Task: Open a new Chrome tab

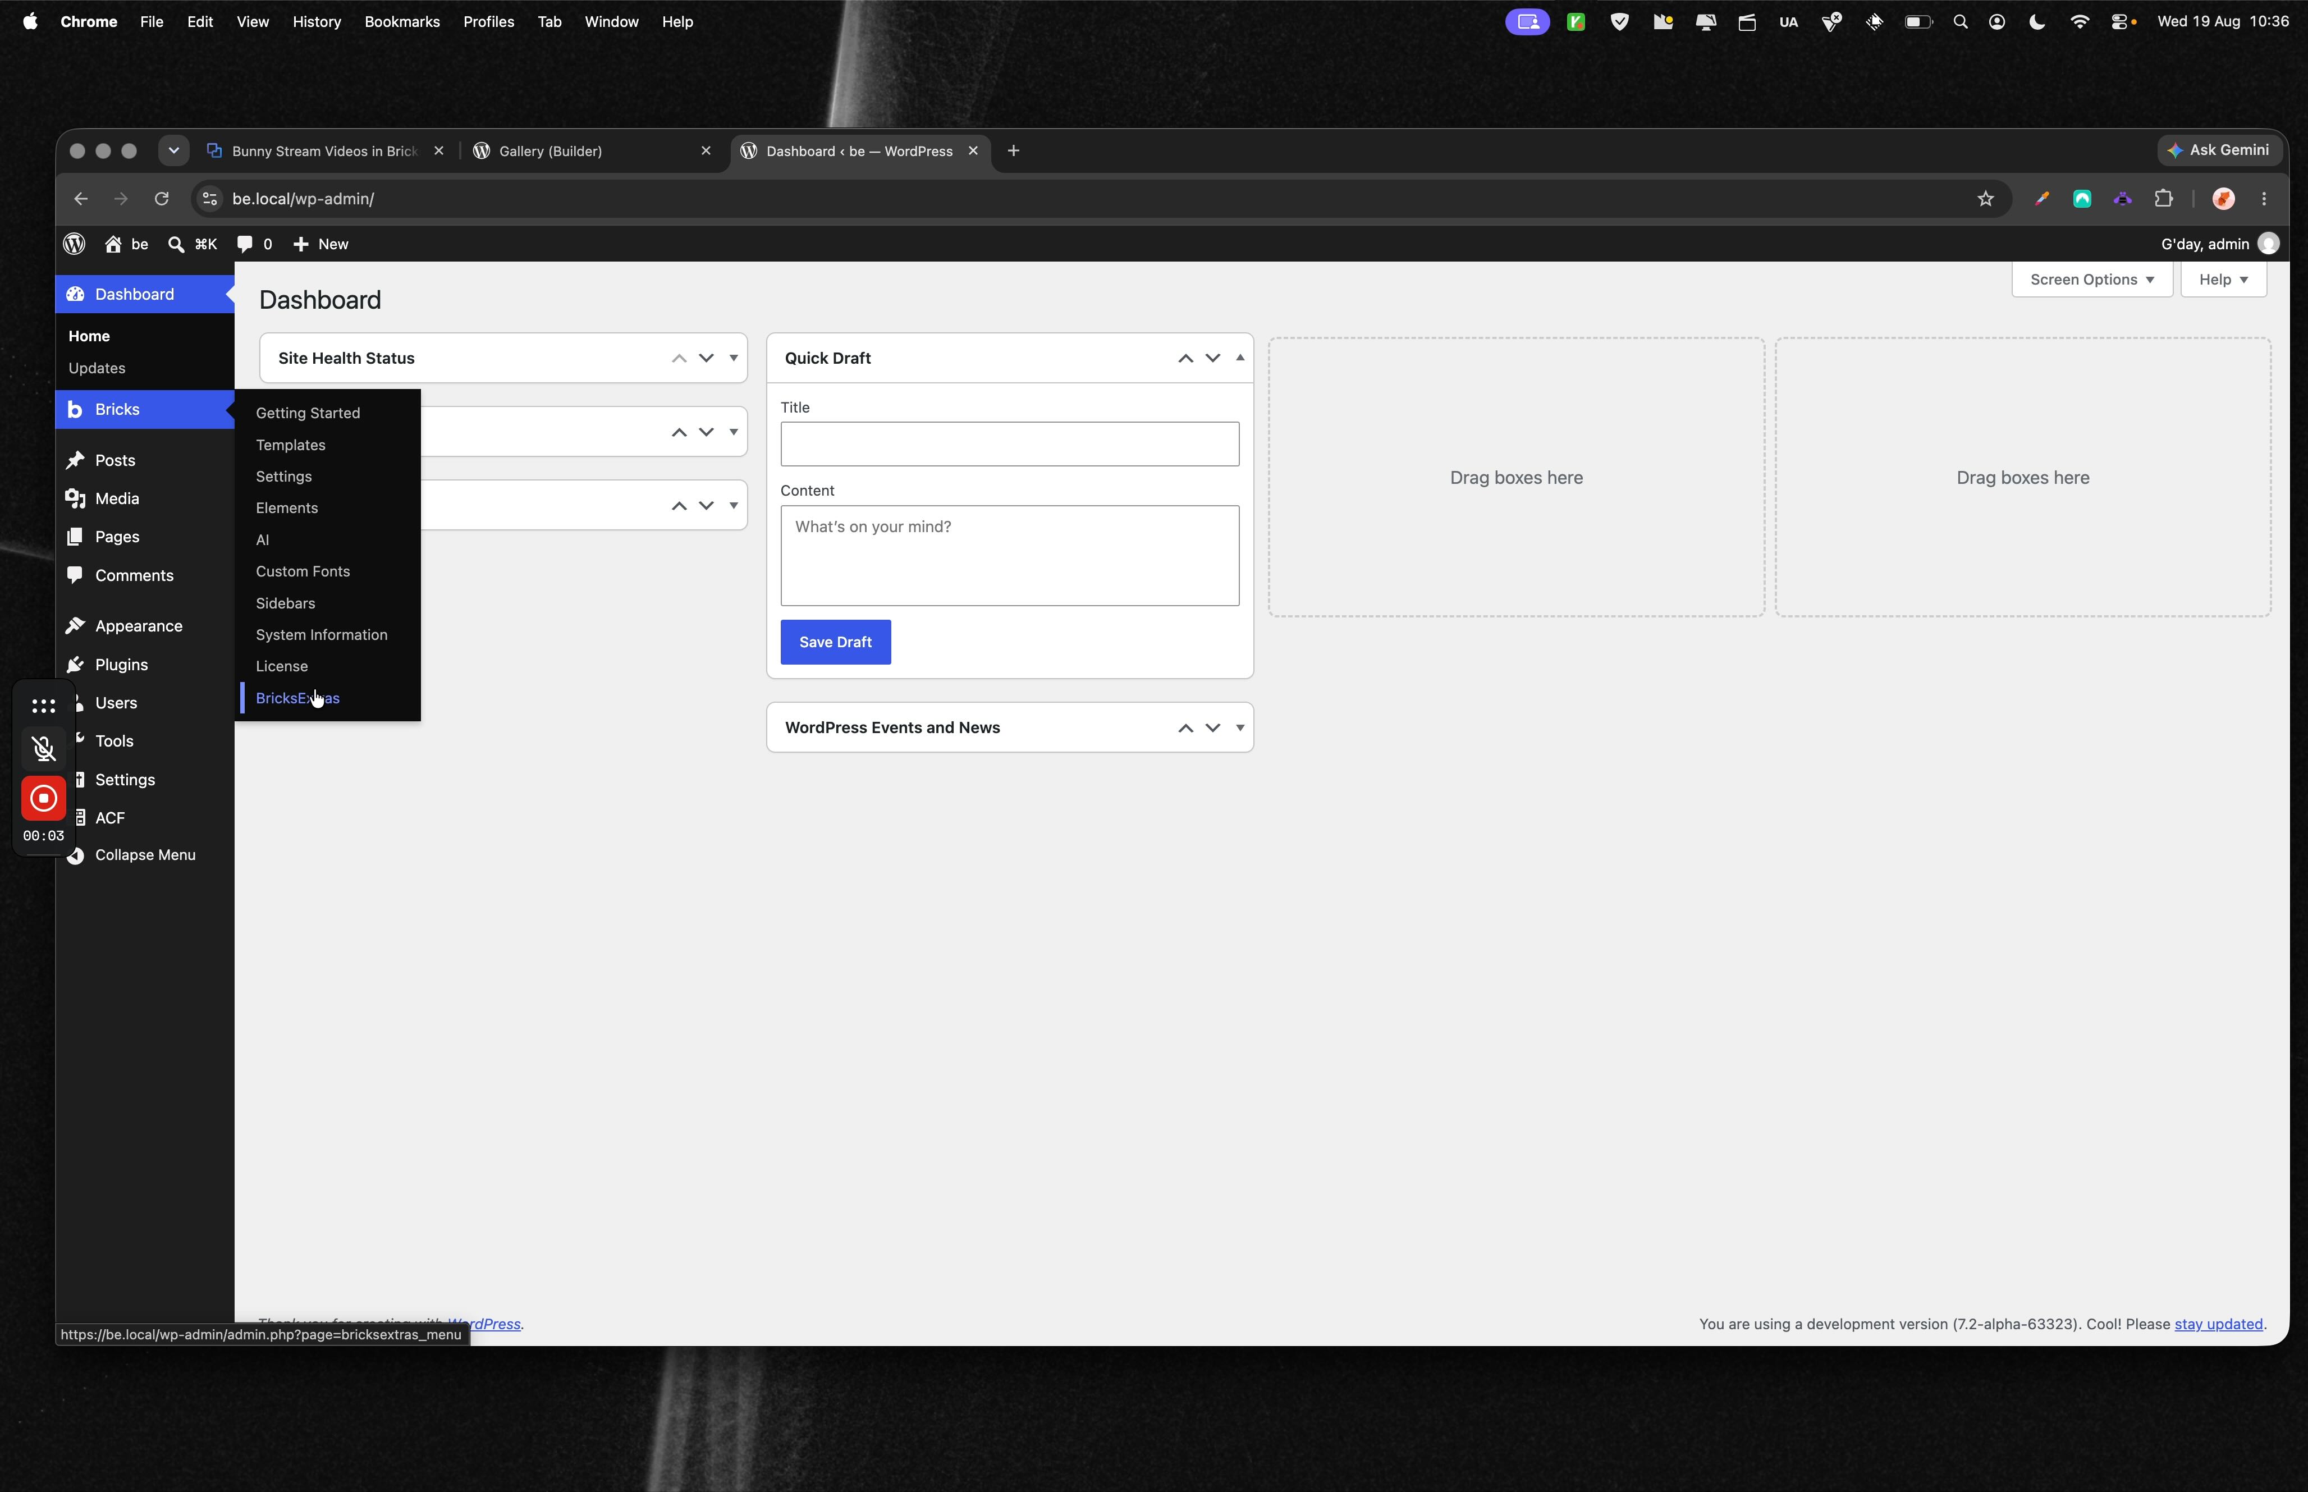Action: 1013,151
